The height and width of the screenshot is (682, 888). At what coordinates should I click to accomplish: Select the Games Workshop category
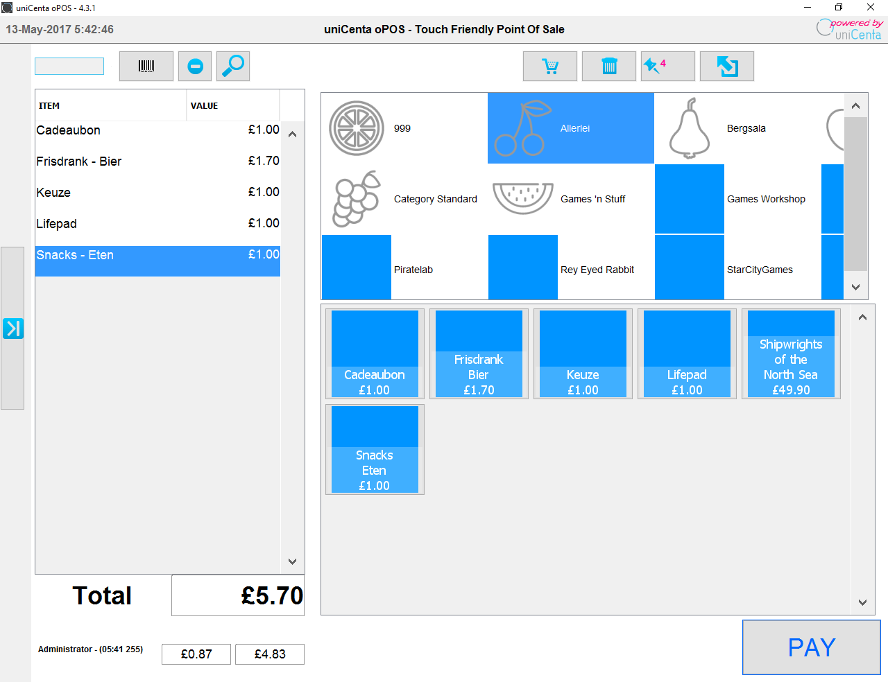(737, 199)
